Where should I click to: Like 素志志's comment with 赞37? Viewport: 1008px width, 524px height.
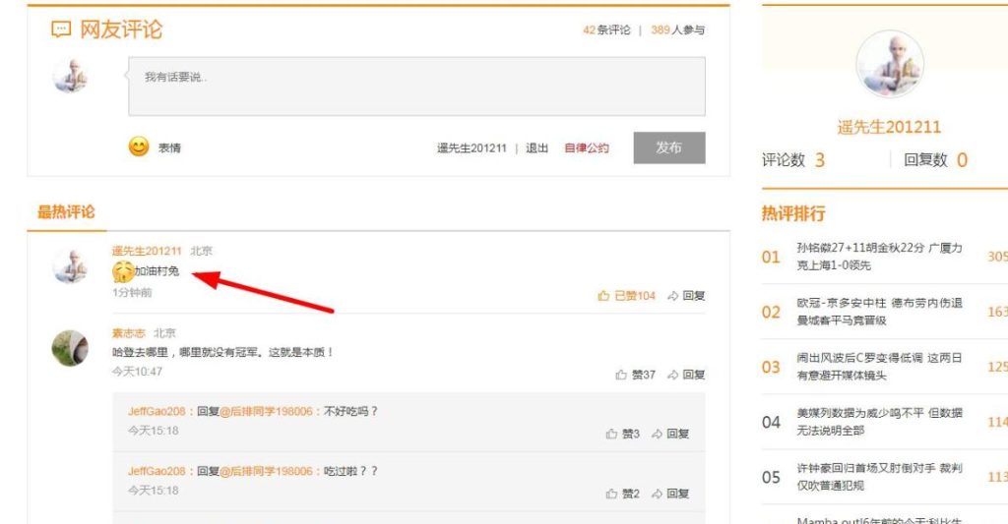(x=621, y=375)
